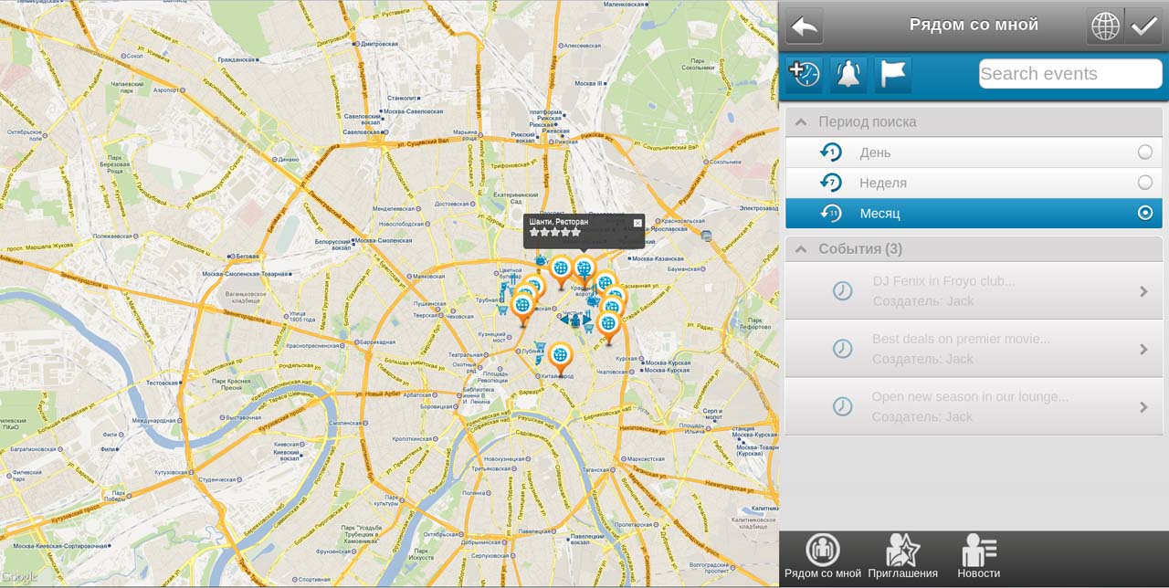Close the Шанти, Ресторан popup

[x=637, y=222]
